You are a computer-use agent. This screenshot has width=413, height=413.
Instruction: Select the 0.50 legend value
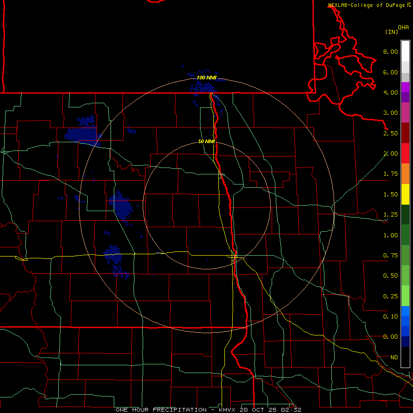click(x=391, y=276)
